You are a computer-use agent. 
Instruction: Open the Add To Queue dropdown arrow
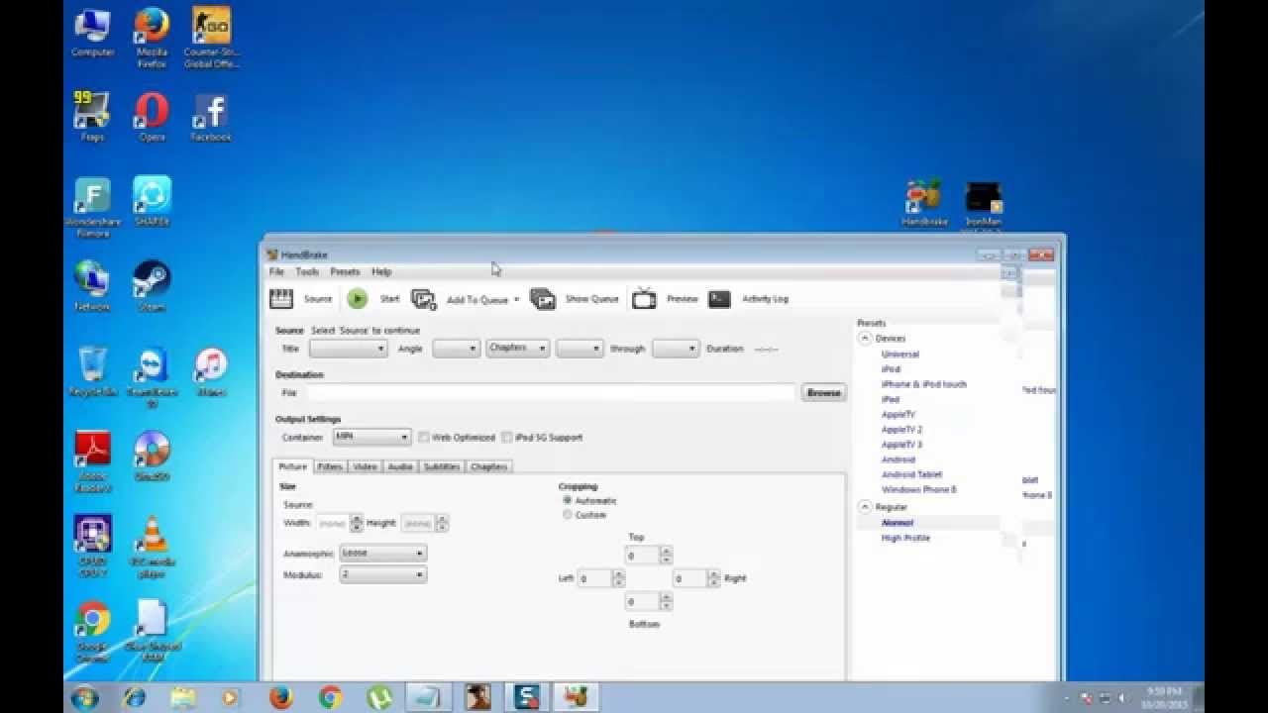516,300
